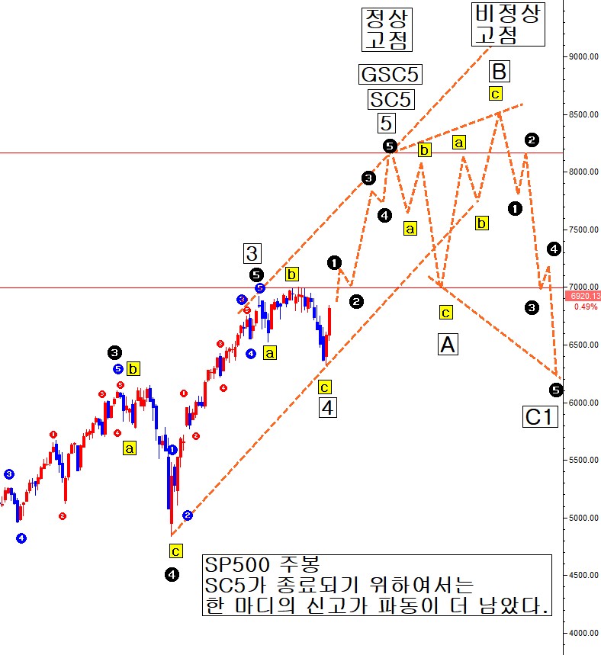Click the blue circle 4 marker at far left
Viewport: 601px width, 655px height.
click(21, 538)
